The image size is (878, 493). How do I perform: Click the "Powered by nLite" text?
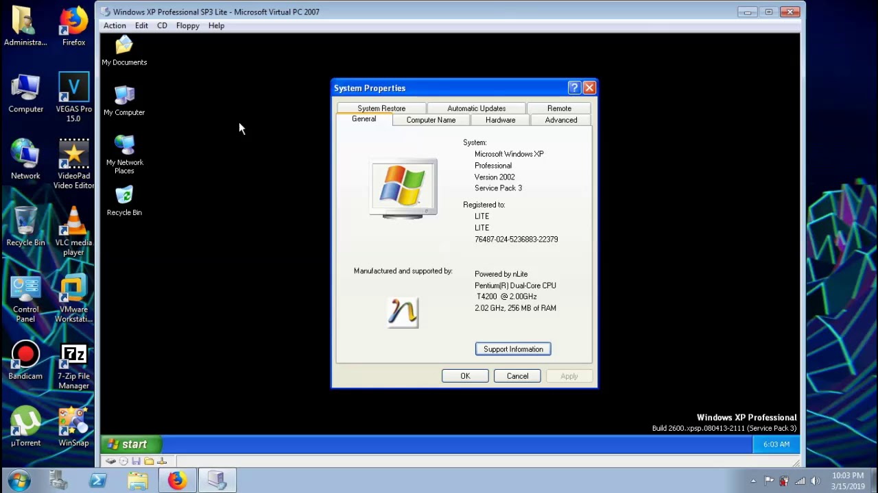pyautogui.click(x=501, y=274)
